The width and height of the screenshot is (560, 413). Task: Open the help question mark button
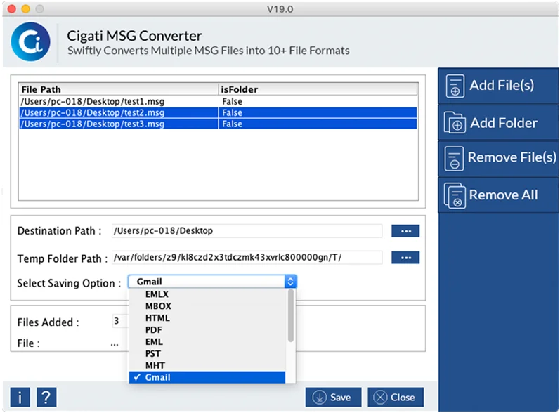click(46, 397)
